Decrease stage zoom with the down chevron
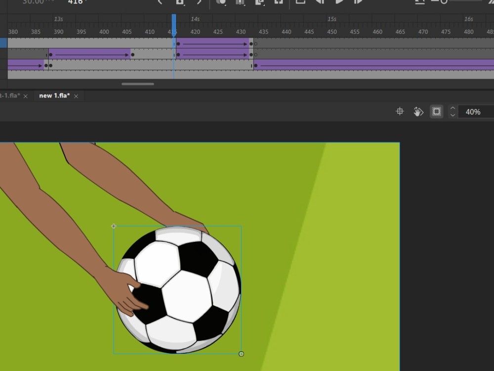 point(453,115)
